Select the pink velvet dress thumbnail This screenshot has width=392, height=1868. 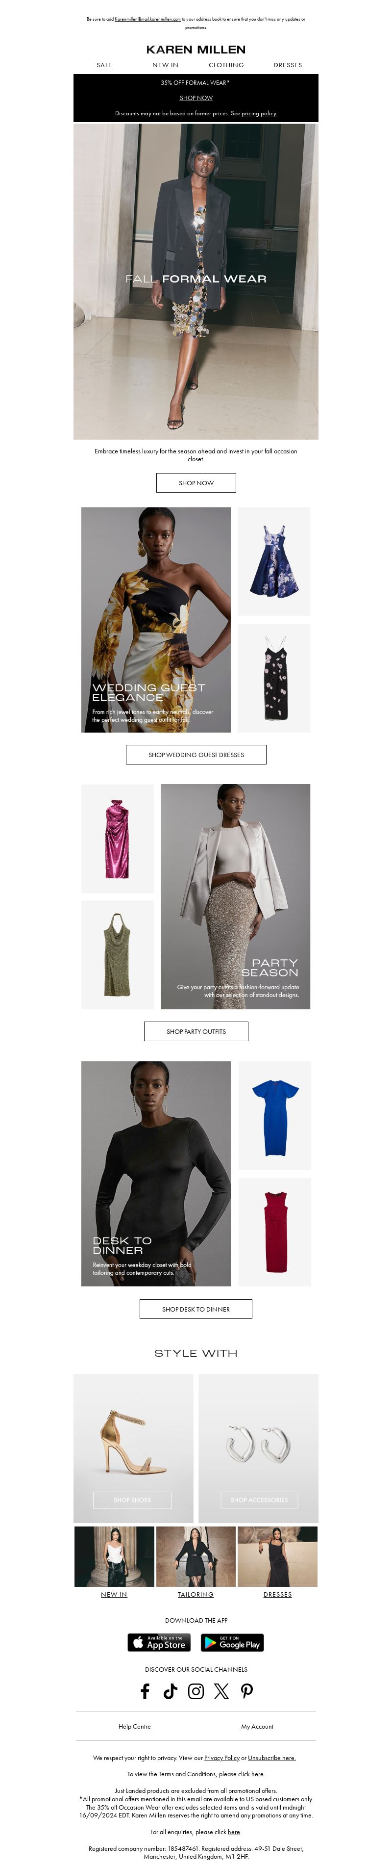point(118,838)
